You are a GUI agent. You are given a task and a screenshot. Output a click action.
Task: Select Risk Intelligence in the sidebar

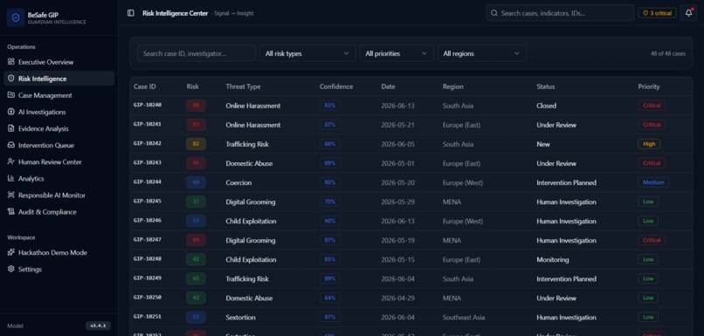pyautogui.click(x=59, y=79)
